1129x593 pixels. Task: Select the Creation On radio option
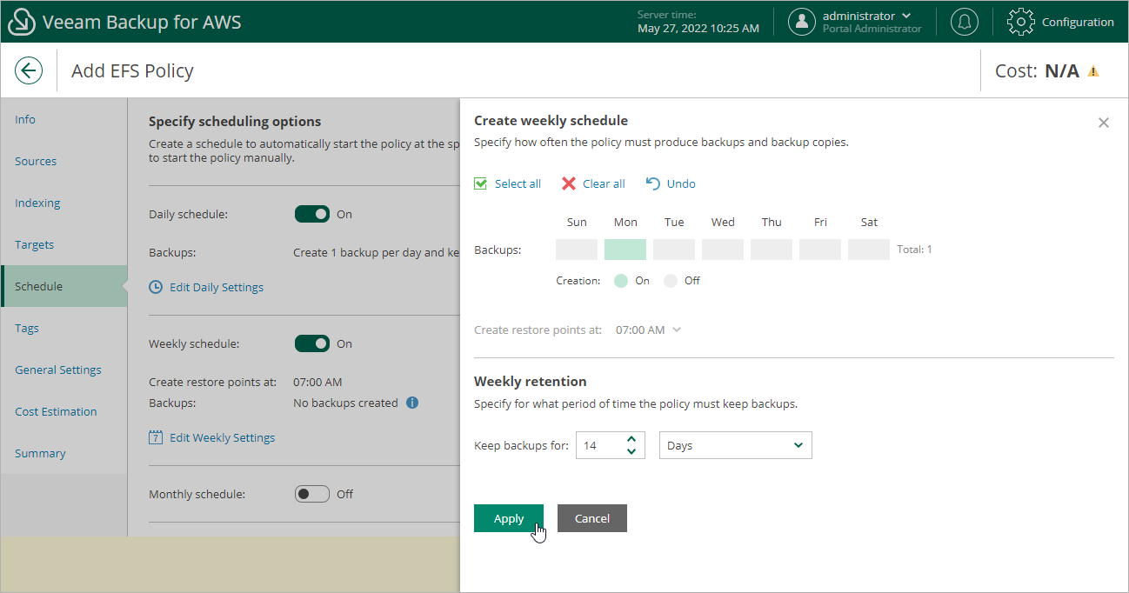click(621, 281)
